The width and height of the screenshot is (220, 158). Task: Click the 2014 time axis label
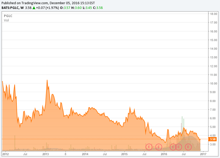tap(85, 154)
